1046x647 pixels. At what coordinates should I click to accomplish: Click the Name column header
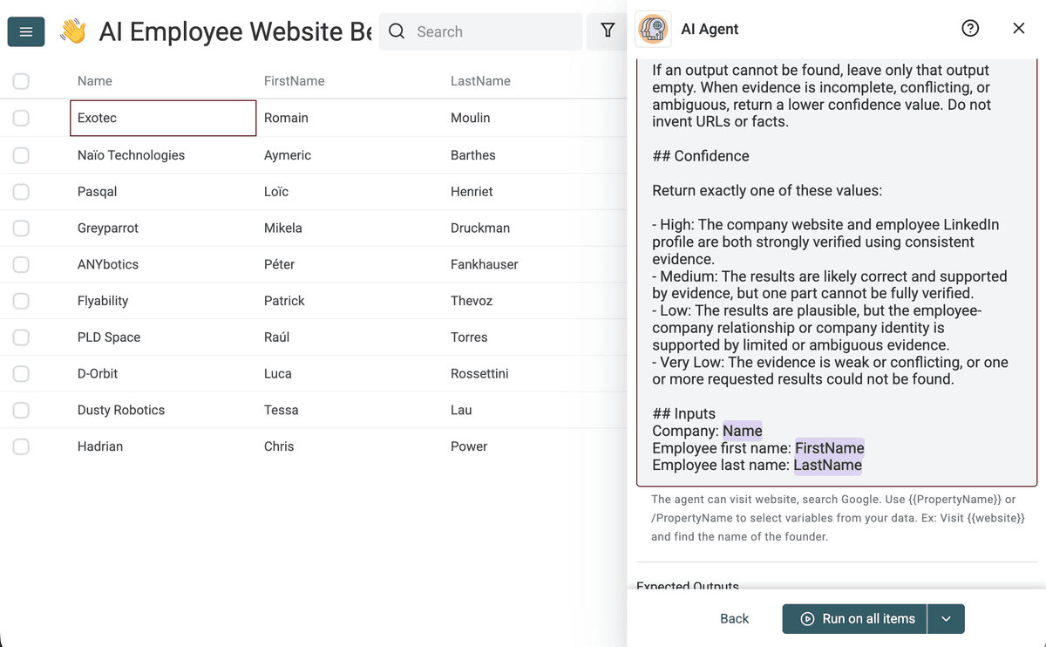pos(95,81)
